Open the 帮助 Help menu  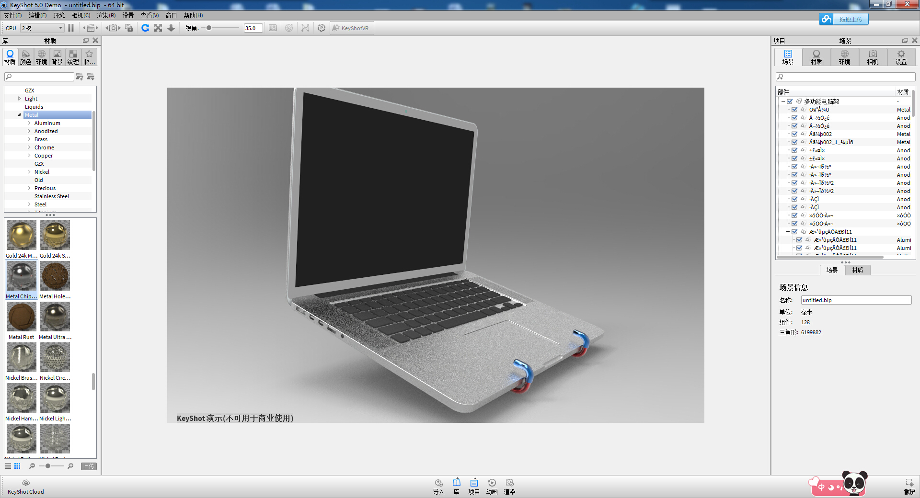(x=193, y=15)
